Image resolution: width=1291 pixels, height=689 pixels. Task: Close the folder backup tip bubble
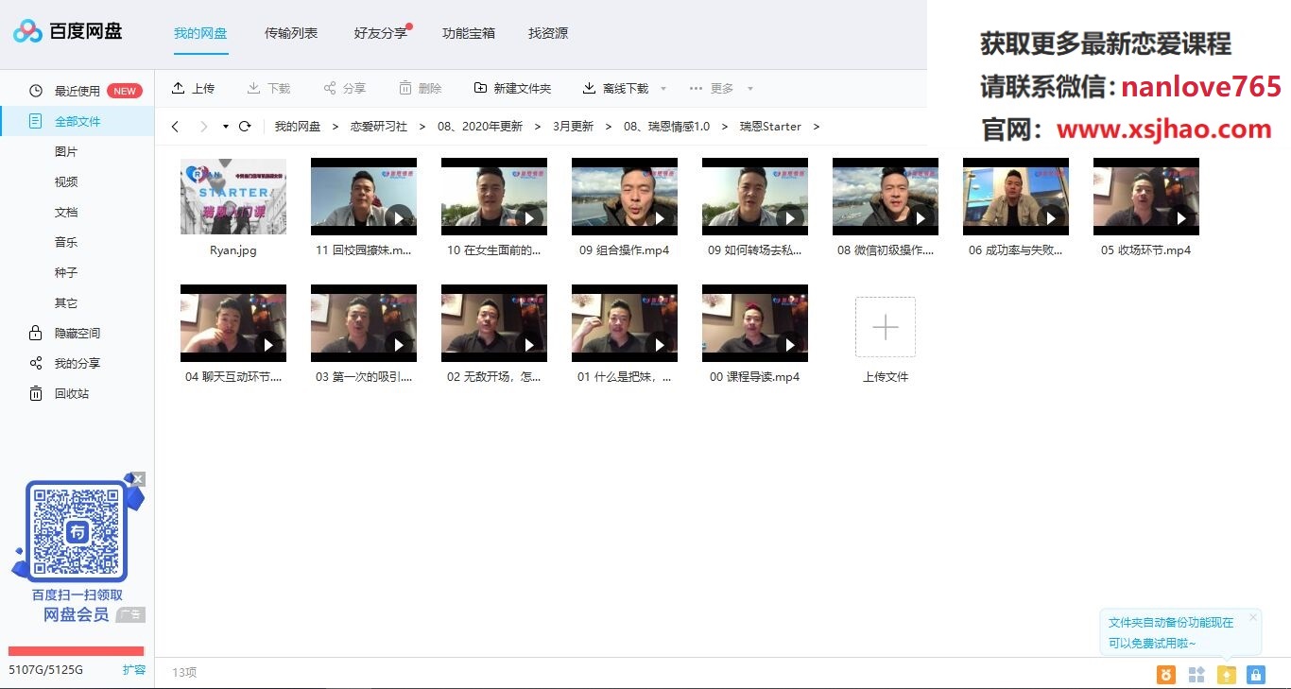pyautogui.click(x=1253, y=617)
